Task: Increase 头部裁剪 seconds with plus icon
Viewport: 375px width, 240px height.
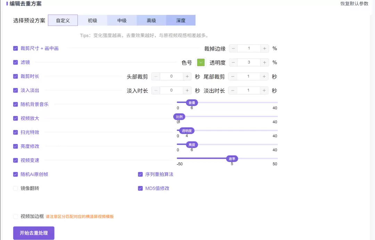Action: point(187,77)
